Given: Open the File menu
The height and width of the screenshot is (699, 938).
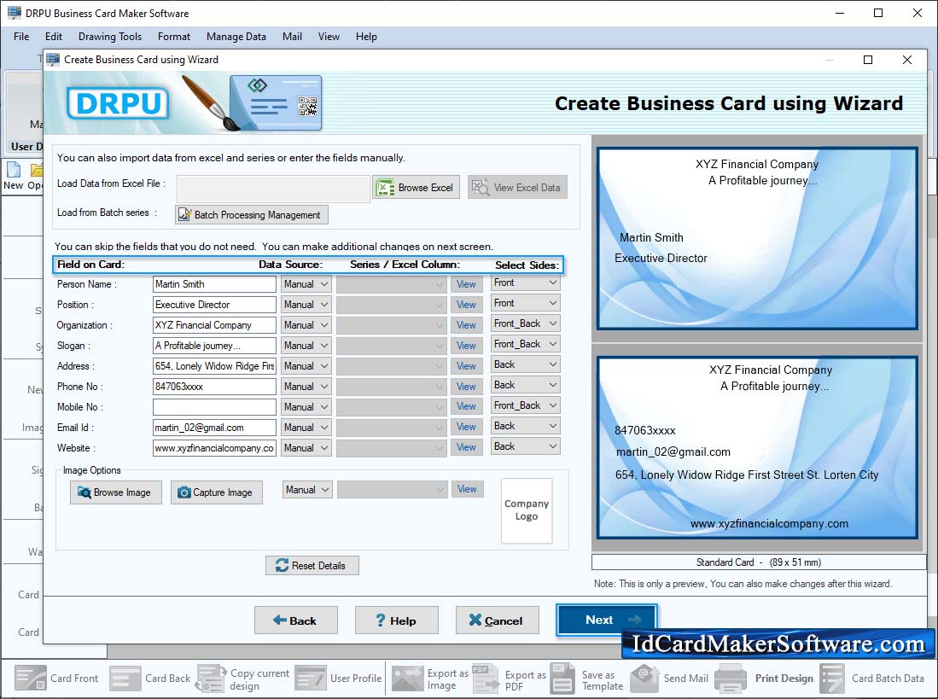Looking at the screenshot, I should [x=21, y=37].
